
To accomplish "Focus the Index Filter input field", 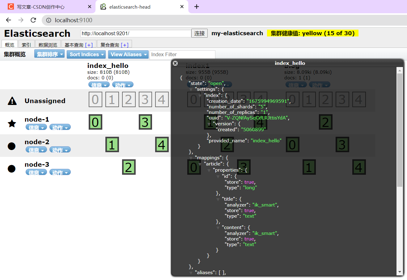I will [182, 55].
